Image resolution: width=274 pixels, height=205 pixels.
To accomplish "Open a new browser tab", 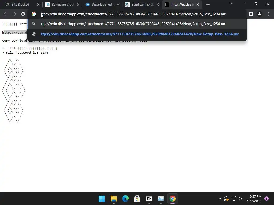I will point(208,5).
